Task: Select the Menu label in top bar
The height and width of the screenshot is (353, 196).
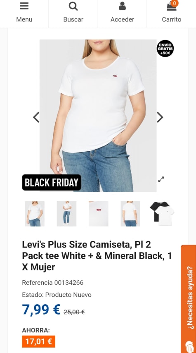Action: 24,19
